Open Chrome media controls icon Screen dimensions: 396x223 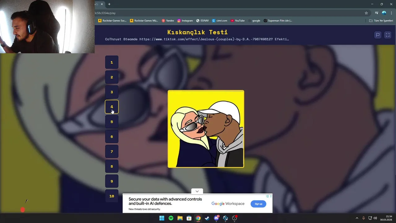377,13
